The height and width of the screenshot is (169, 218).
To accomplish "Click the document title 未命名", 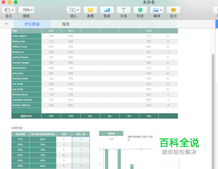I will pos(149,2).
